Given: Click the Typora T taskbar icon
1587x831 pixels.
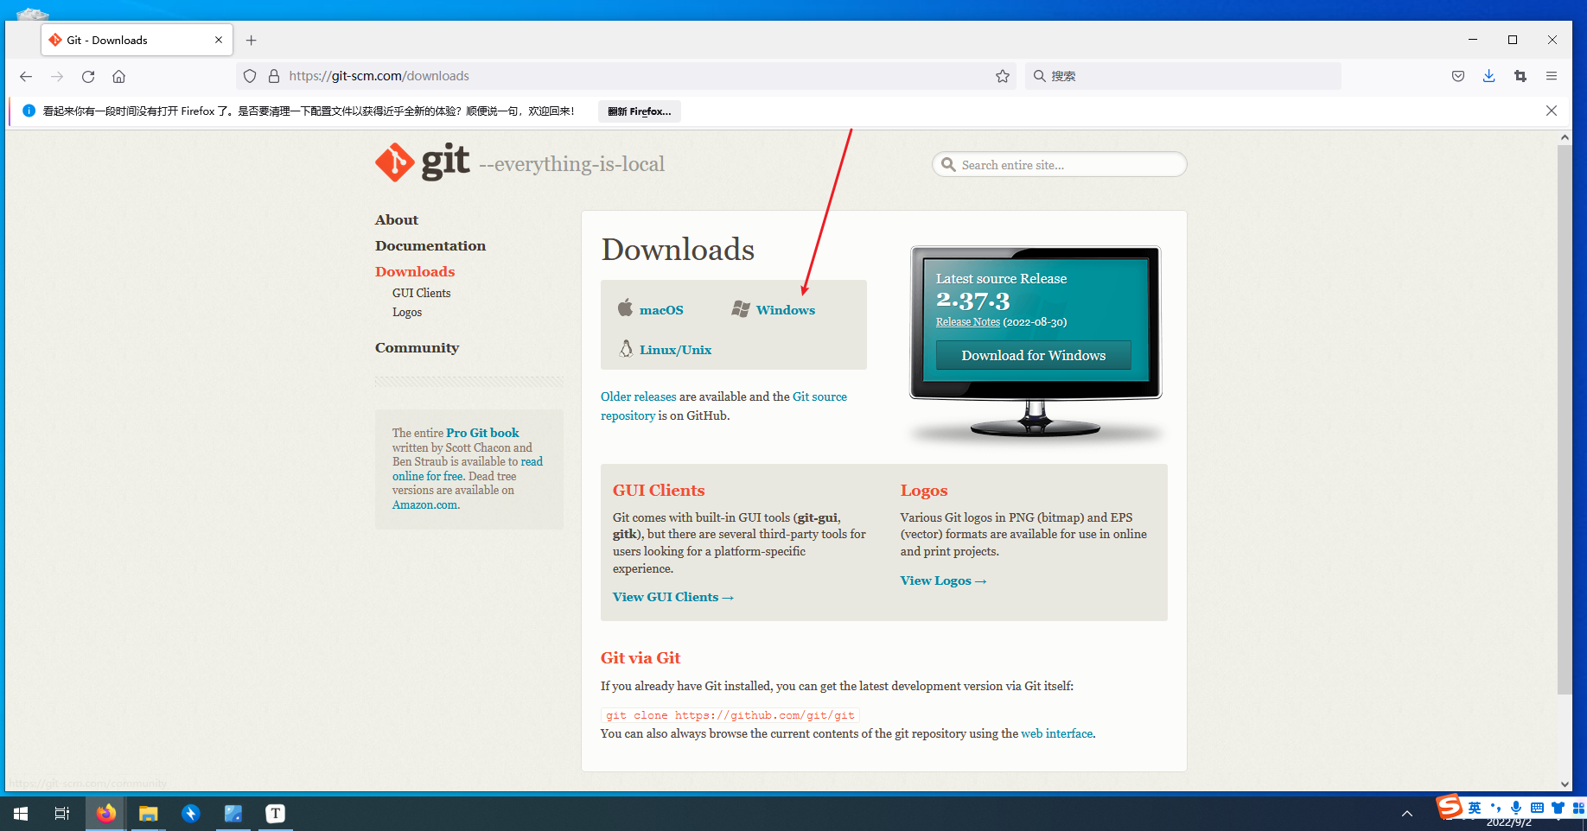Looking at the screenshot, I should [x=276, y=813].
